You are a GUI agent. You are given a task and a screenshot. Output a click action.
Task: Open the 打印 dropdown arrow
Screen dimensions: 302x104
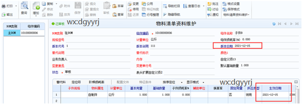click(16, 6)
